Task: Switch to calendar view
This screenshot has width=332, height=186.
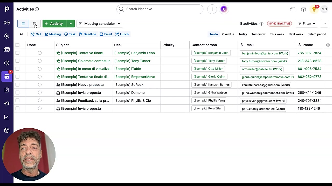Action: (34, 24)
